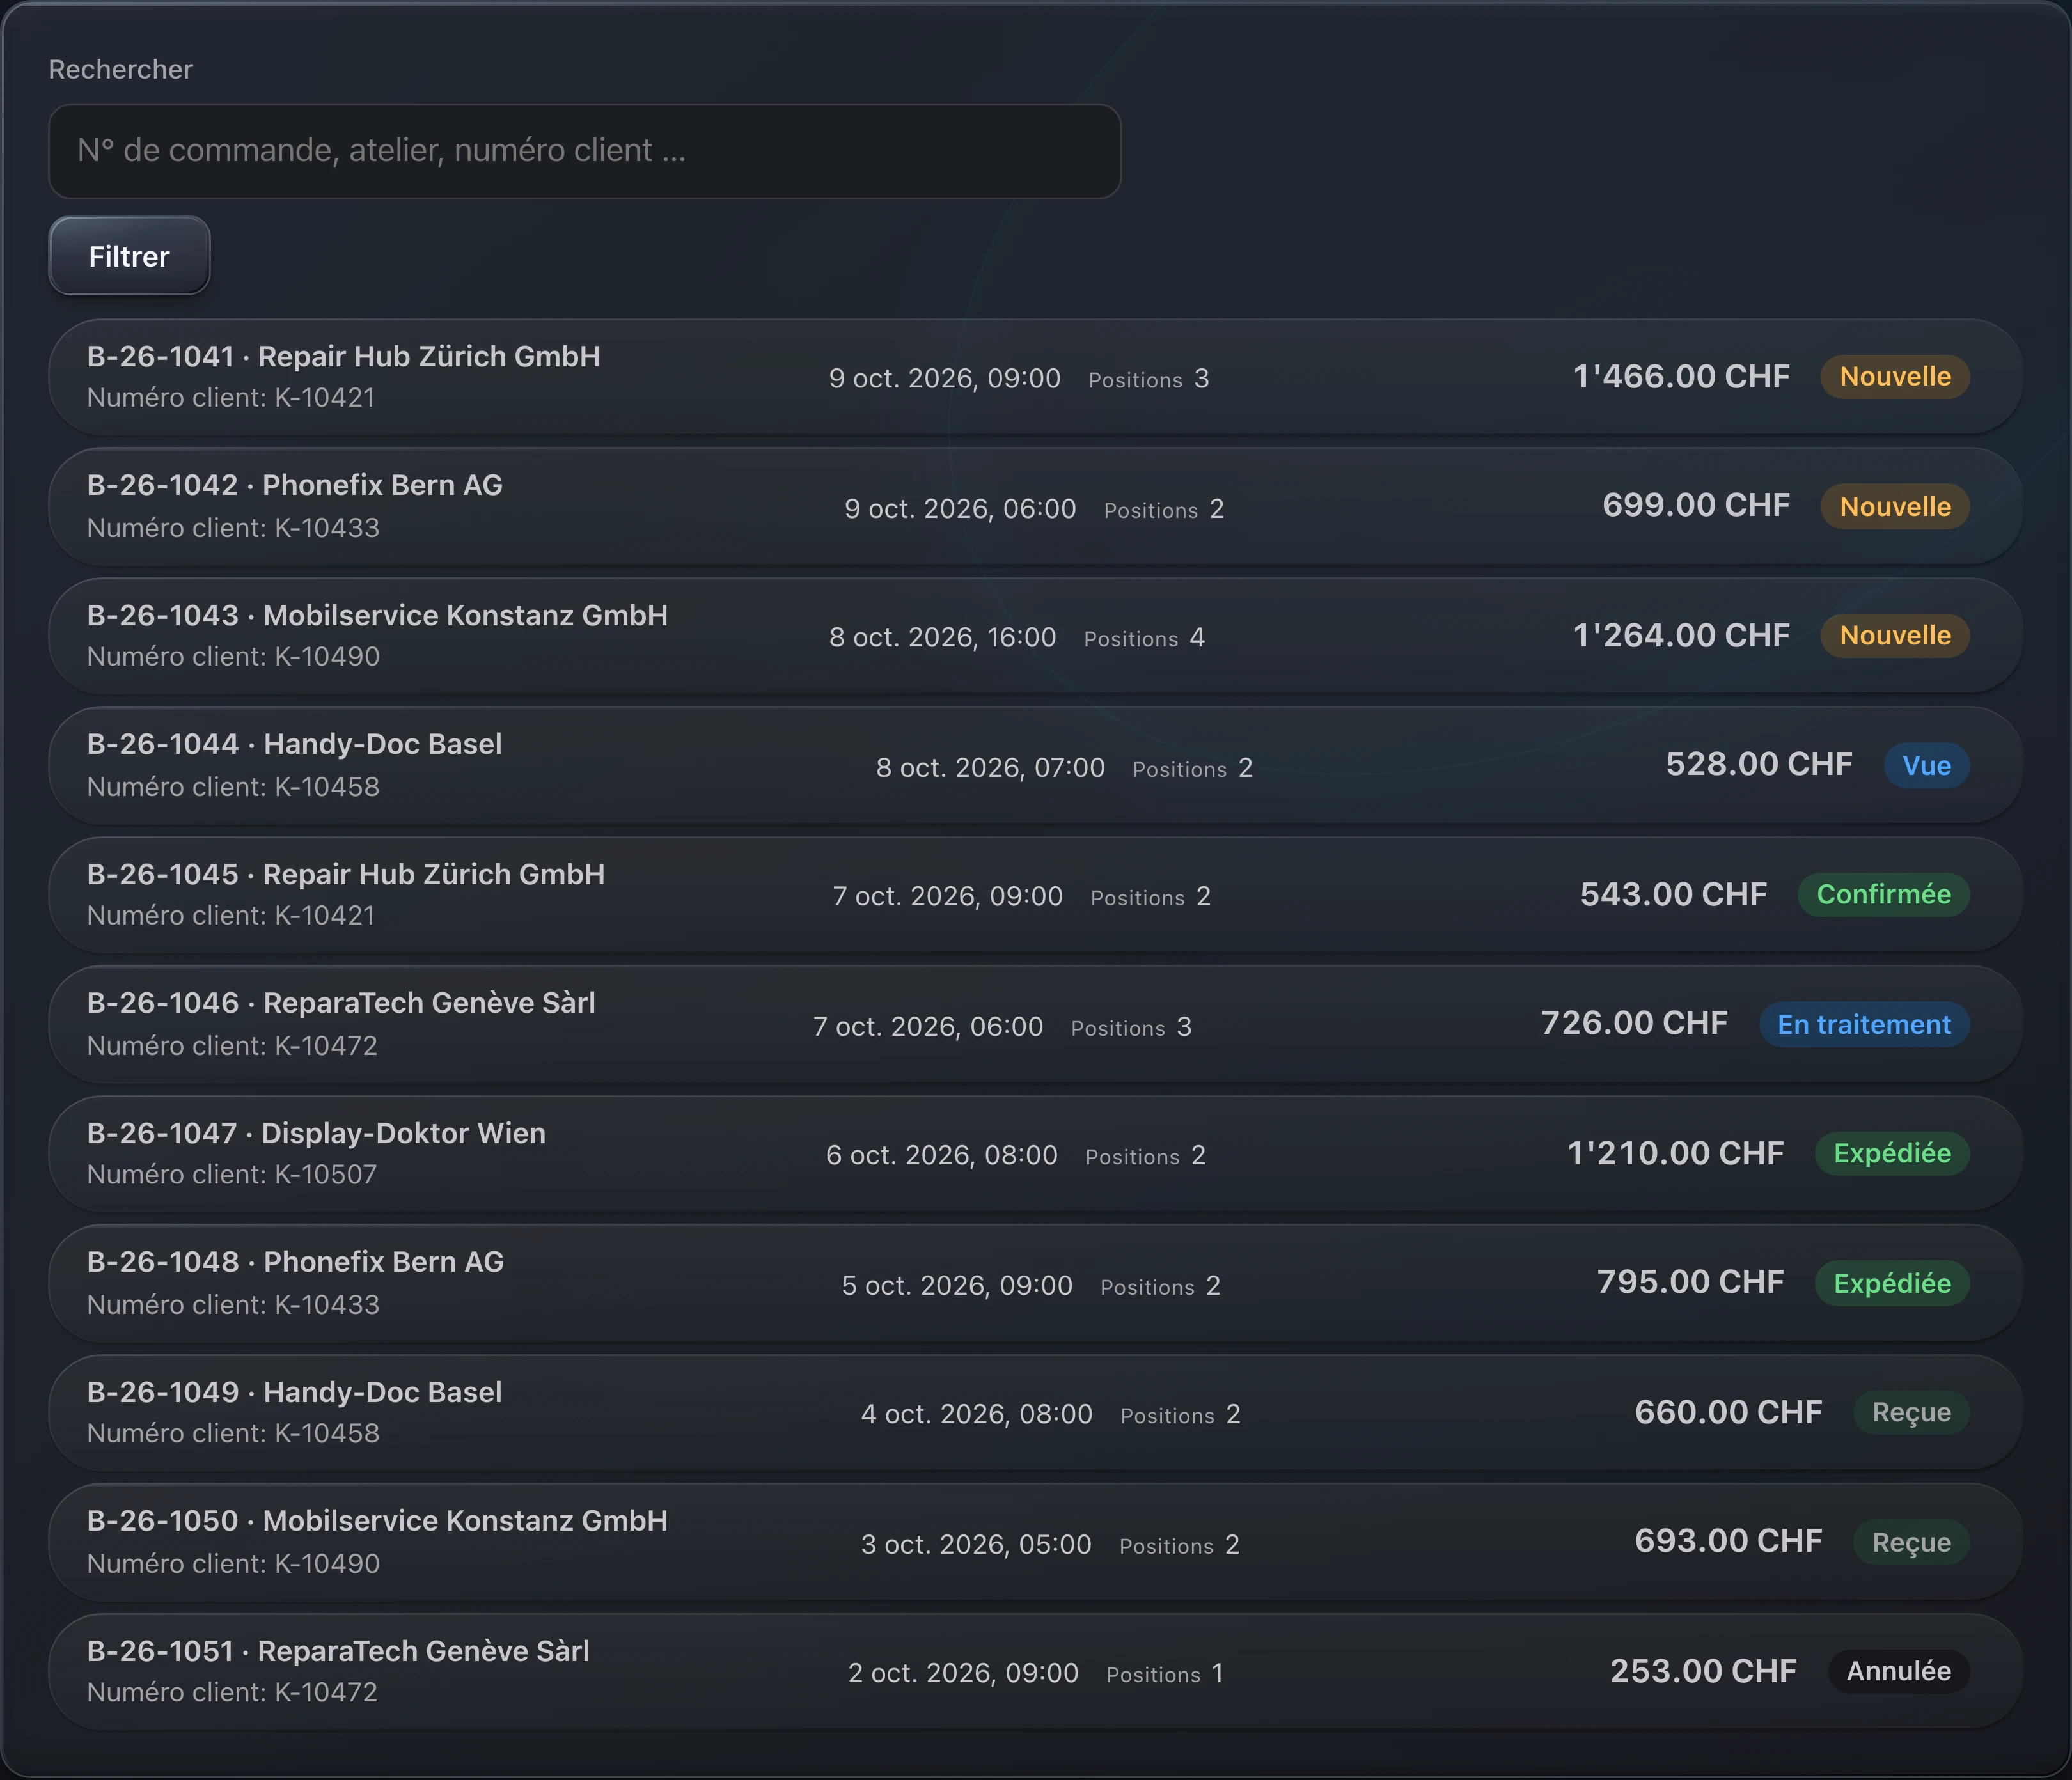Image resolution: width=2072 pixels, height=1780 pixels.
Task: Click date 9 oct. 2026, 09:00
Action: pyautogui.click(x=944, y=379)
